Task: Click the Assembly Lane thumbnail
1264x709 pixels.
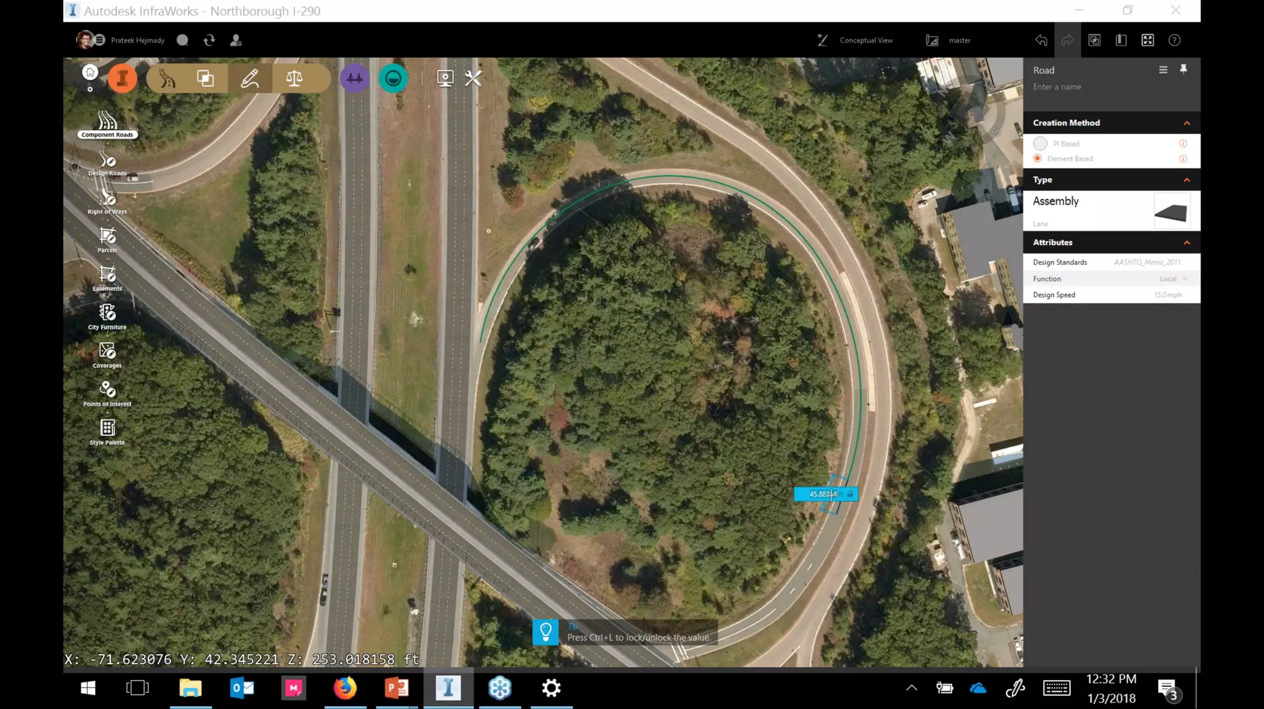Action: pyautogui.click(x=1171, y=211)
